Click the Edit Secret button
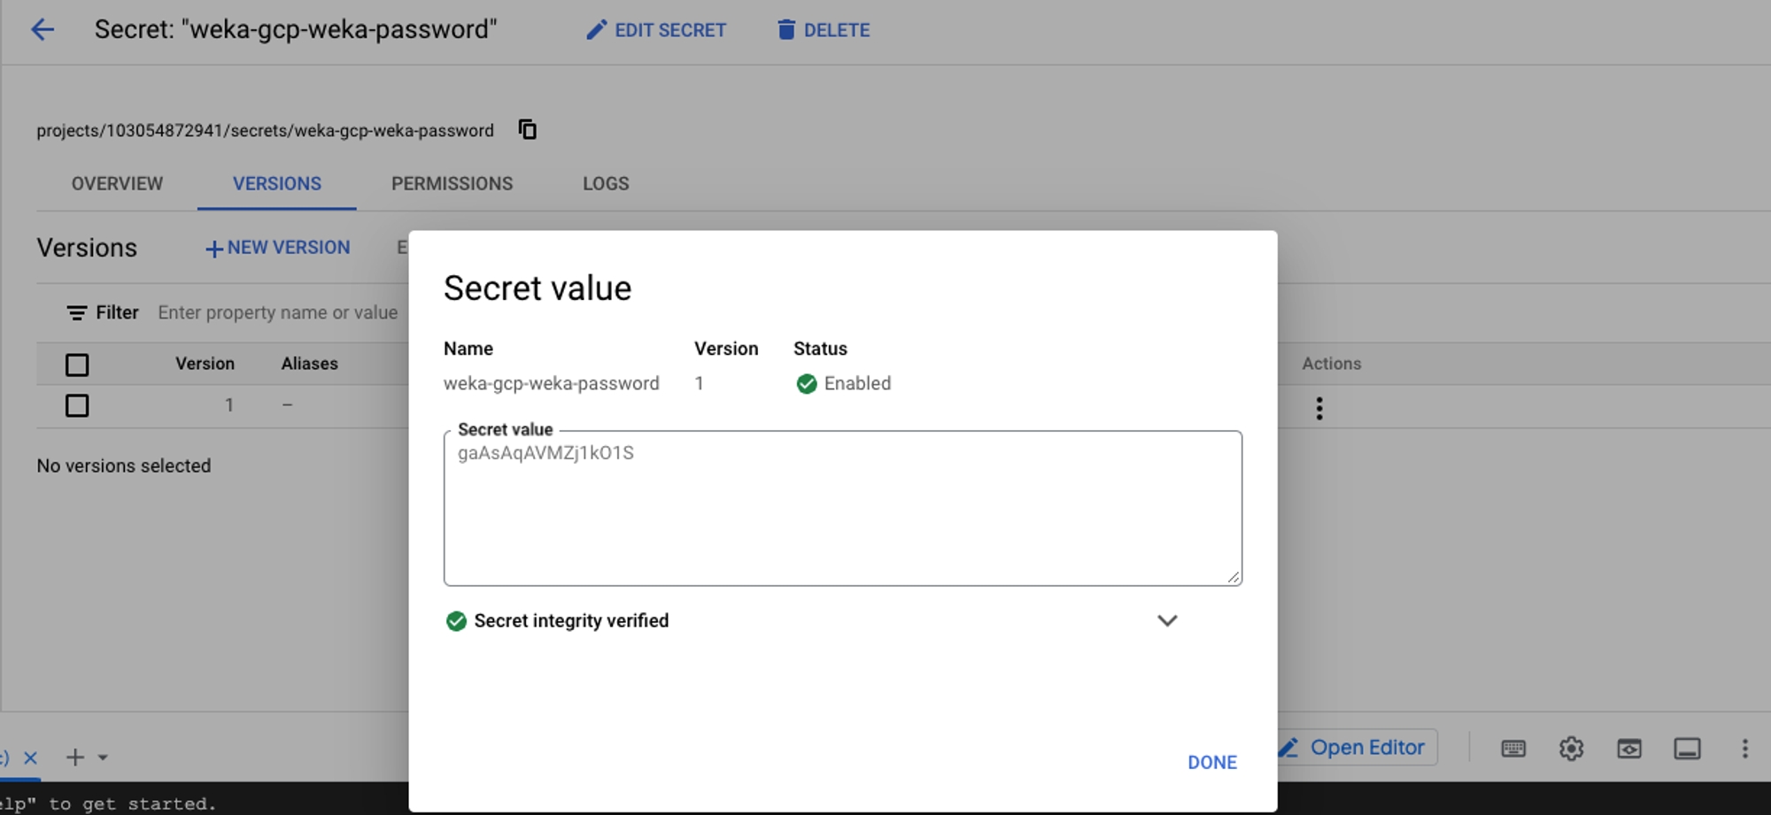The width and height of the screenshot is (1771, 815). pyautogui.click(x=656, y=30)
